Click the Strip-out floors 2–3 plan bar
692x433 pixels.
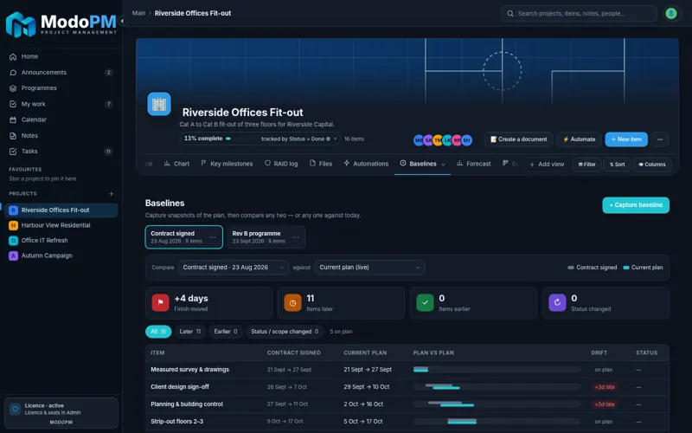click(462, 421)
